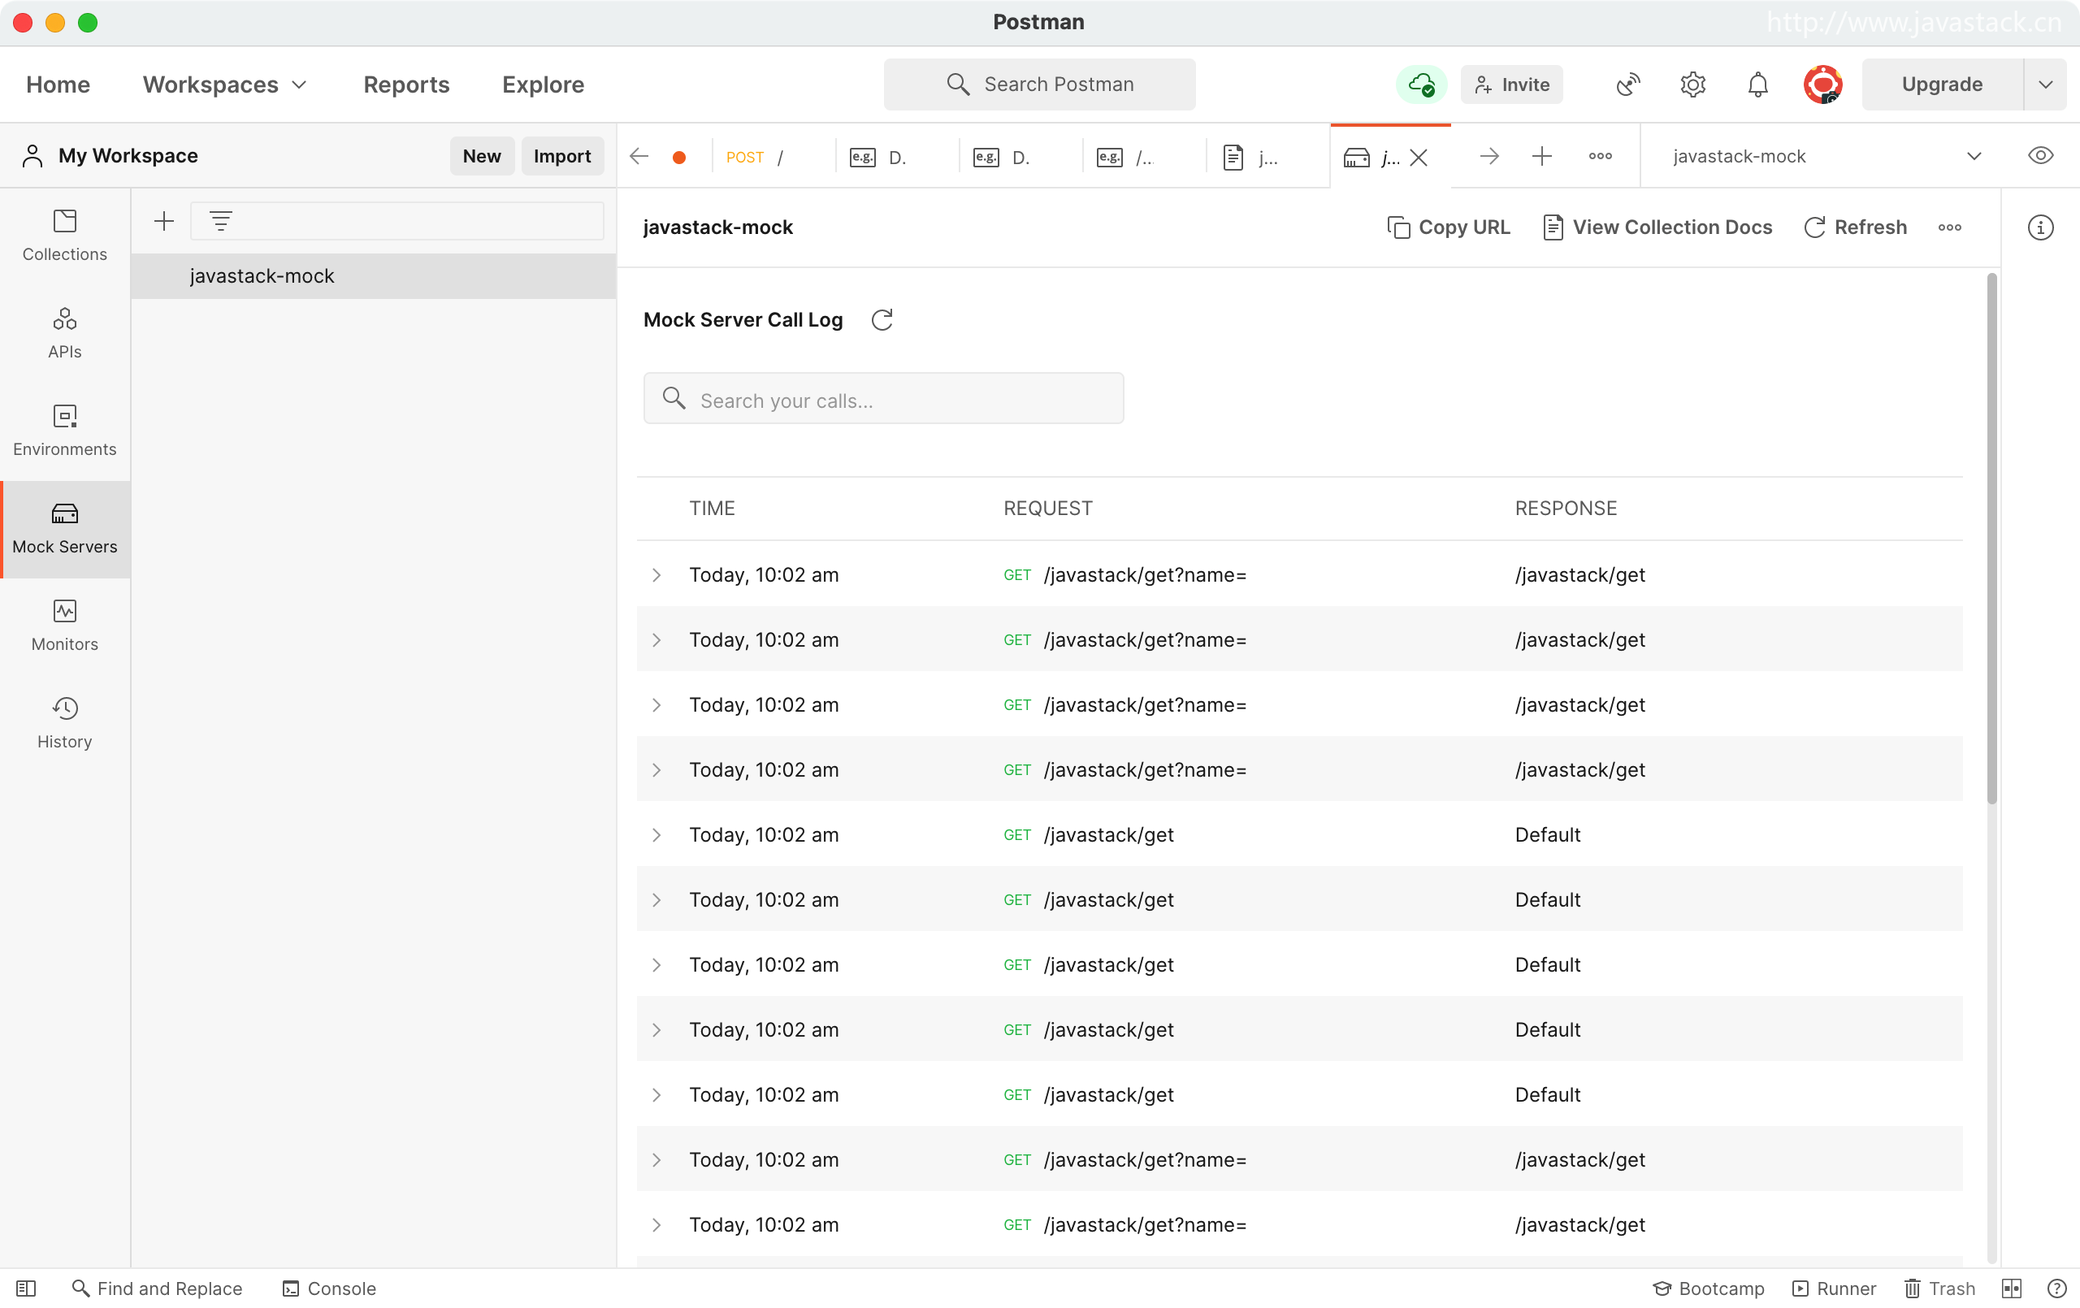Toggle environment quick look eye icon
This screenshot has height=1308, width=2080.
click(2040, 156)
